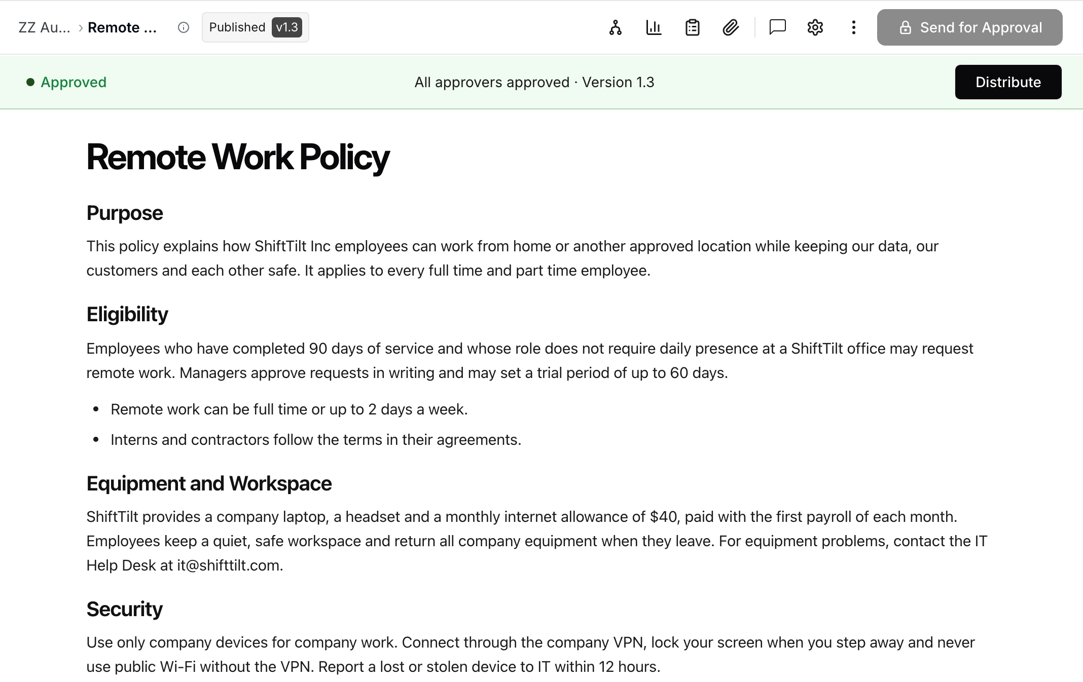Click bullet 'Remote work can be full time'
1083x682 pixels.
(289, 409)
